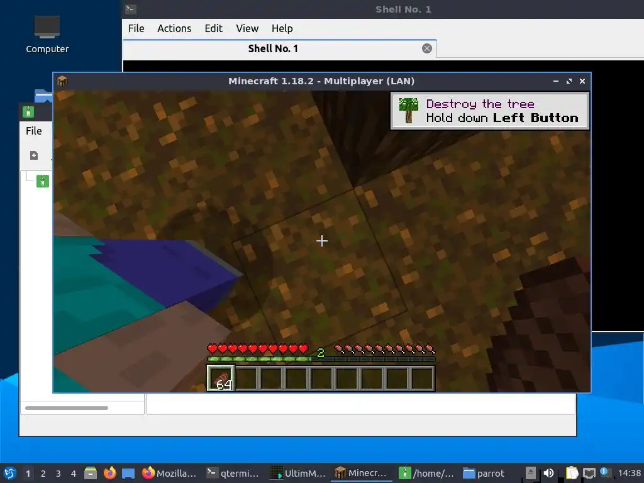This screenshot has height=483, width=644.
Task: Open the Parrot application menu
Action: 10,473
